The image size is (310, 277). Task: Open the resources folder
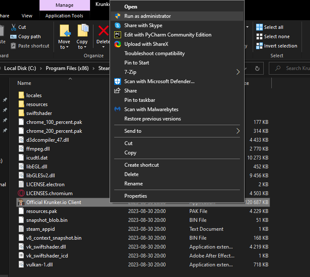tap(37, 104)
